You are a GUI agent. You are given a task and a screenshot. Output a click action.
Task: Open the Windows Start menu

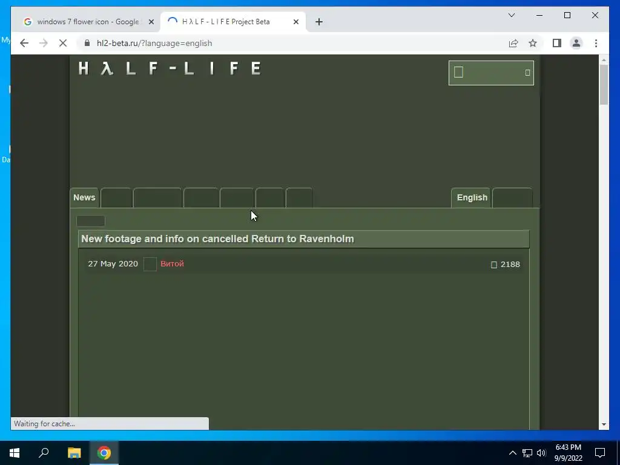tap(15, 453)
